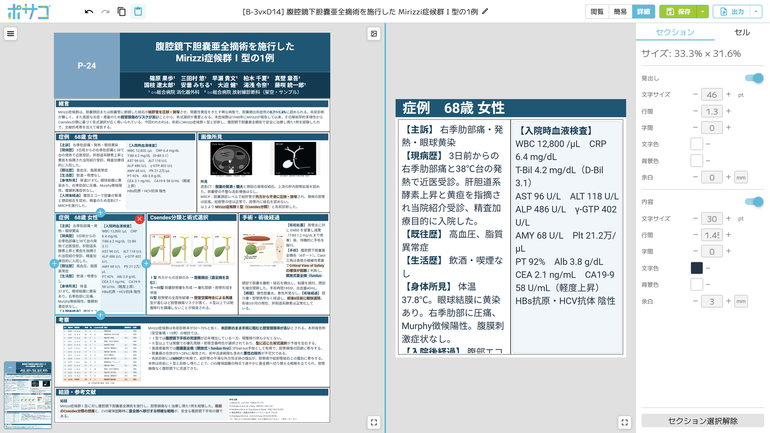Select the 考察 section on poster
This screenshot has height=433, width=770.
pyautogui.click(x=192, y=351)
